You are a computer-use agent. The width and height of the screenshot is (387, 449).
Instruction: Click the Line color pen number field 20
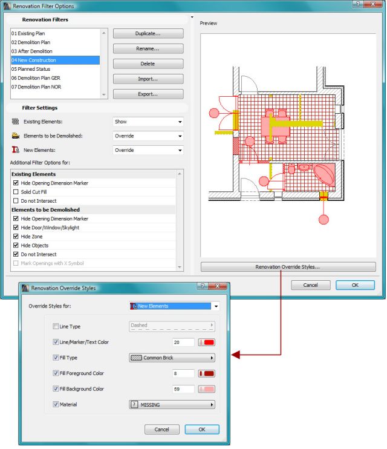[183, 342]
